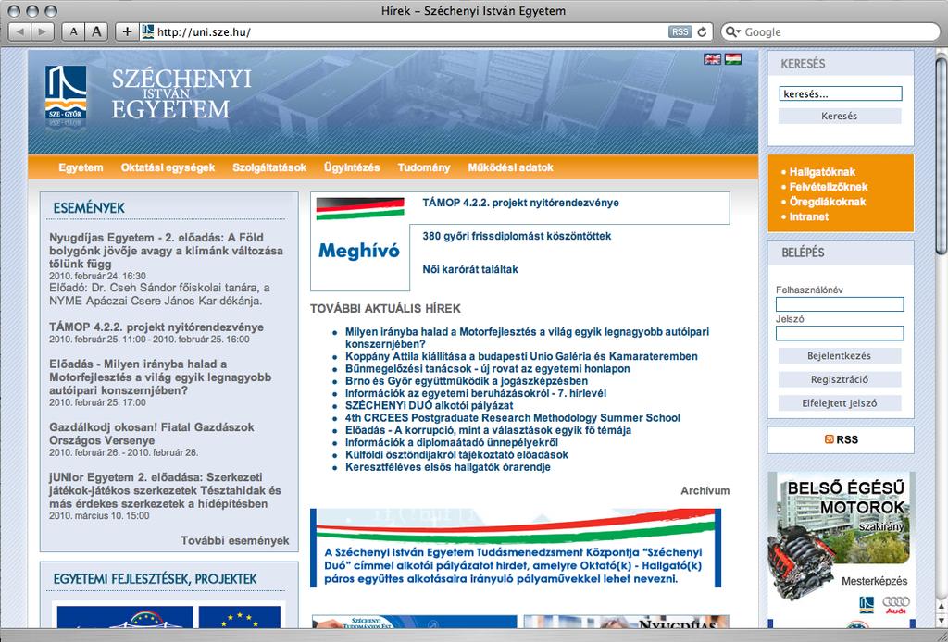Click the Bejelentkezés login button
This screenshot has height=642, width=948.
pyautogui.click(x=839, y=356)
